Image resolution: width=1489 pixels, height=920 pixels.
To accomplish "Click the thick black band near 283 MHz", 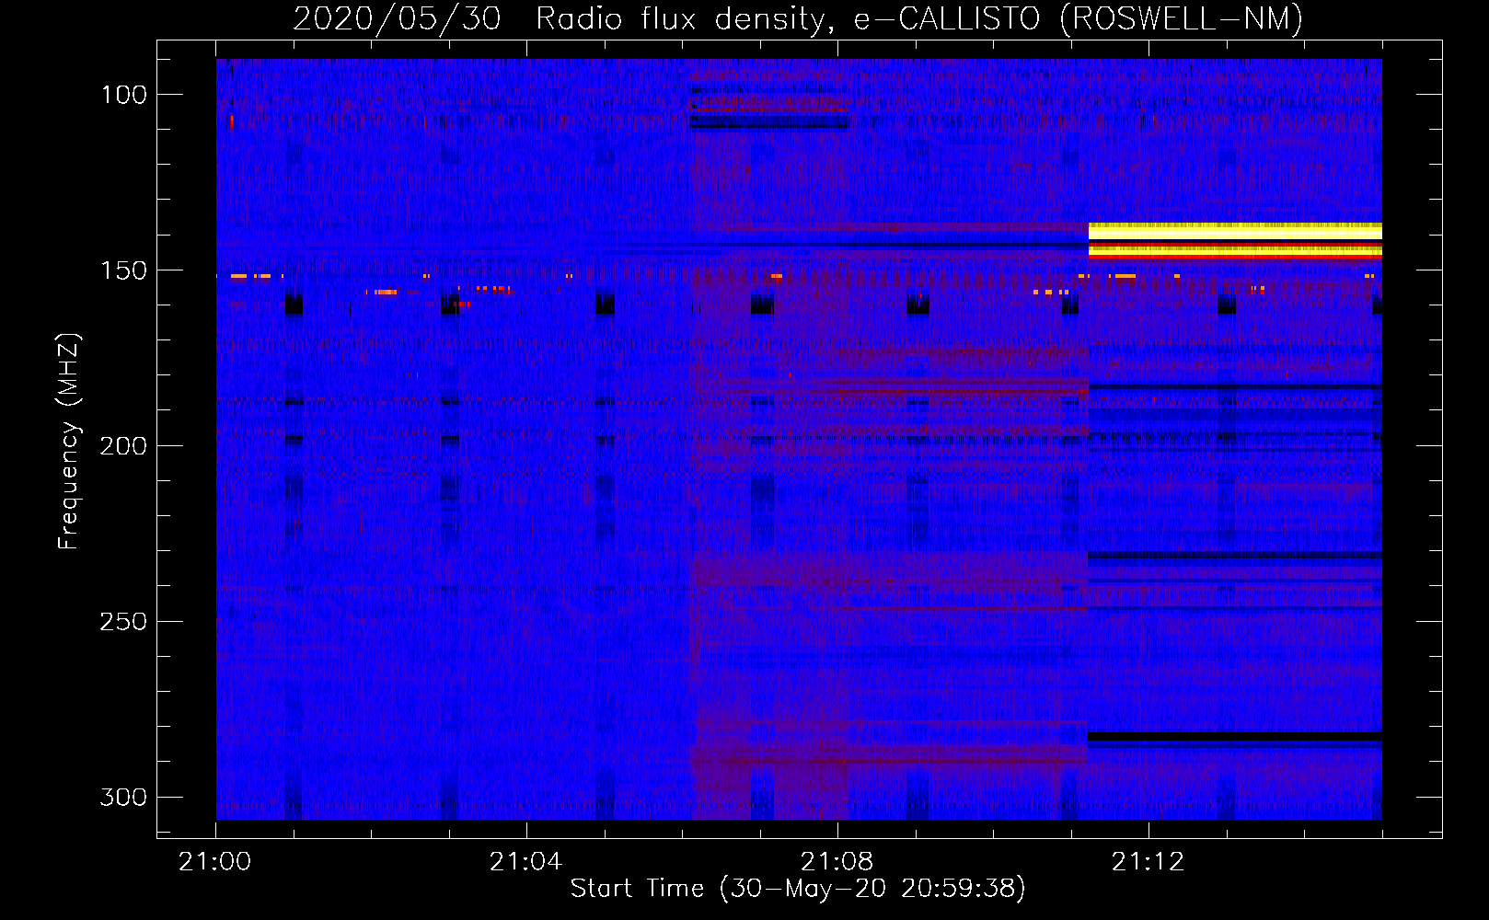I will coord(1235,737).
